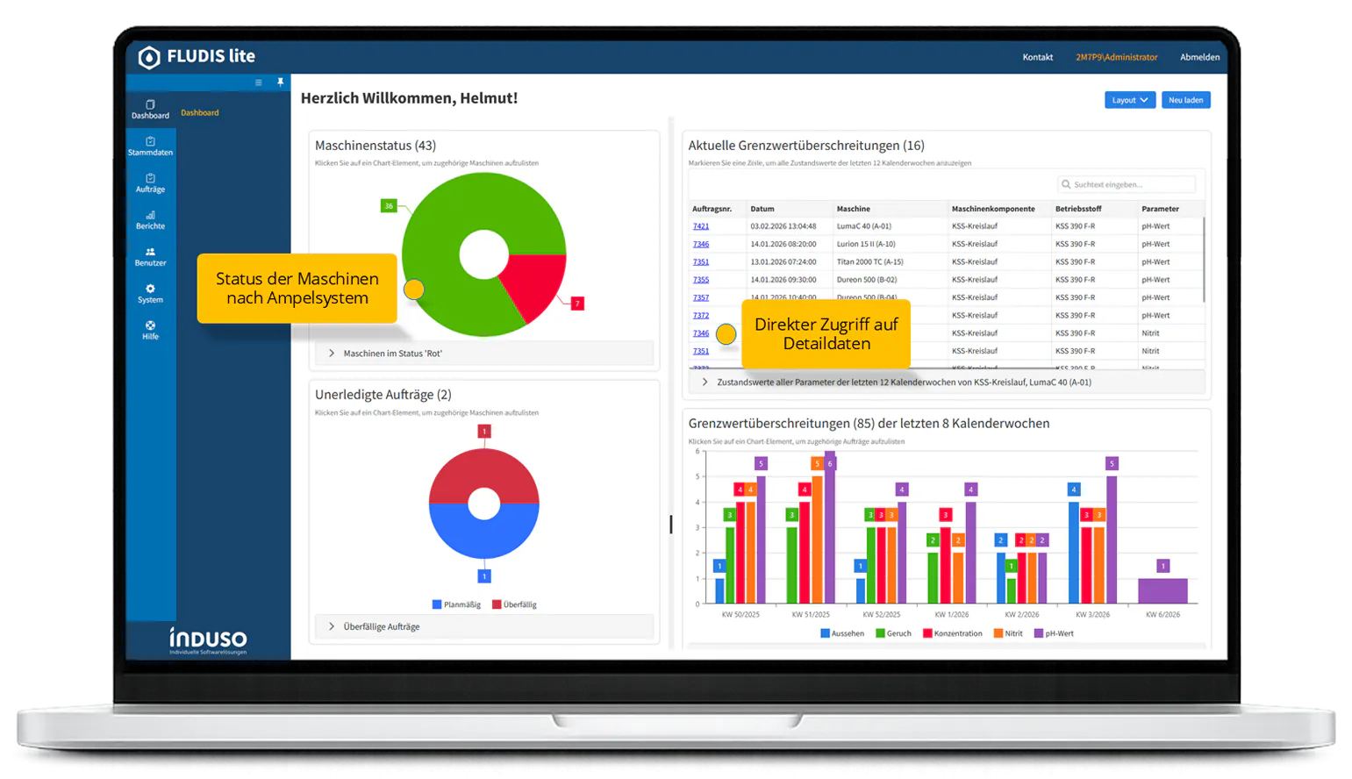The height and width of the screenshot is (779, 1352).
Task: Select Stammdaten in the sidebar
Action: [x=150, y=146]
